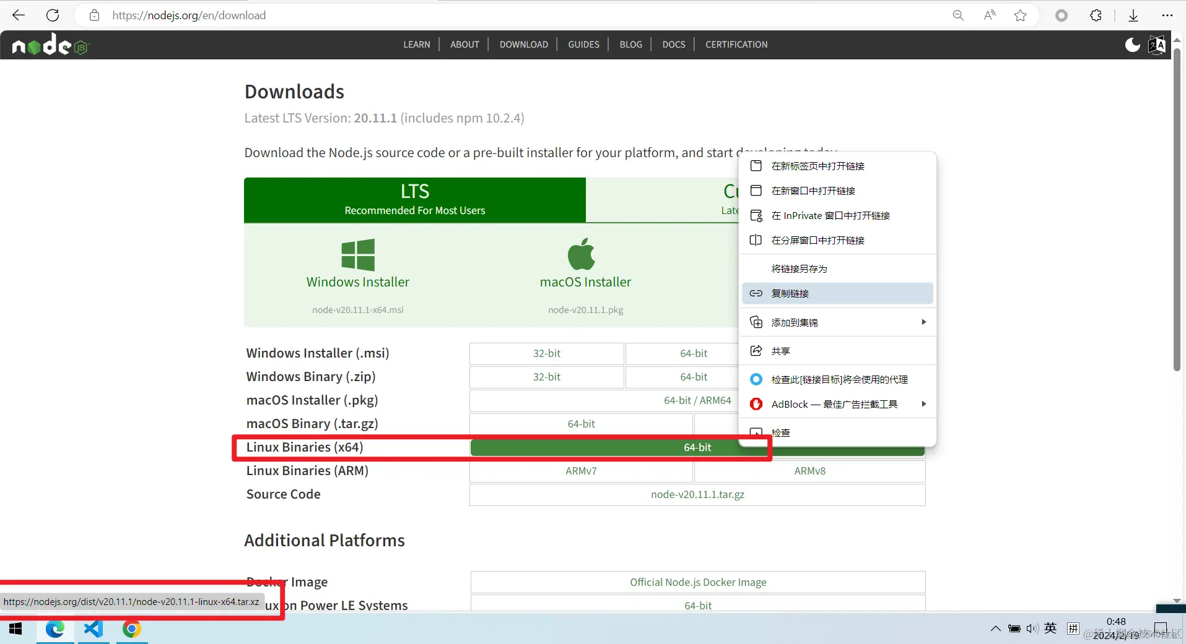The width and height of the screenshot is (1186, 644).
Task: Open Visual Studio Code from taskbar
Action: coord(94,629)
